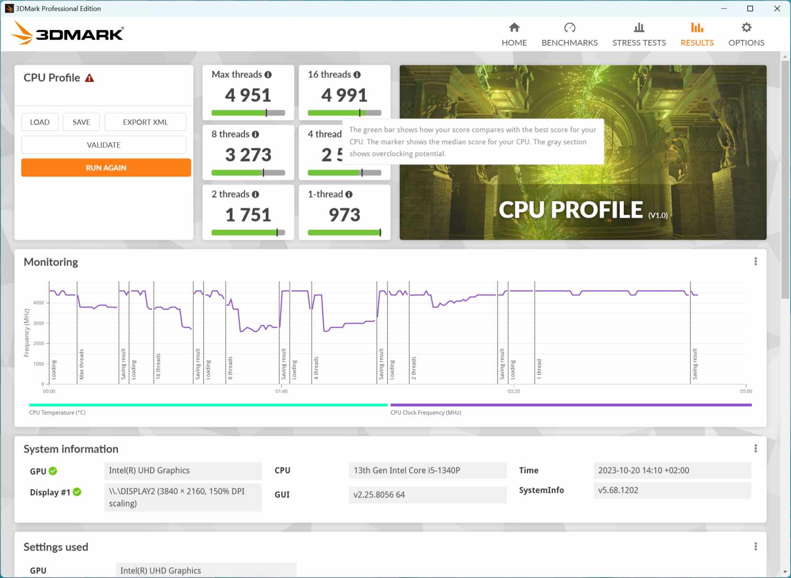Click the CPU Profile preview image
This screenshot has width=791, height=578.
click(583, 199)
